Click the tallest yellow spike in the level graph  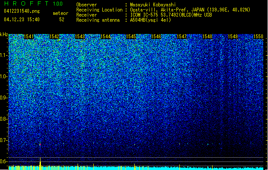40,164
